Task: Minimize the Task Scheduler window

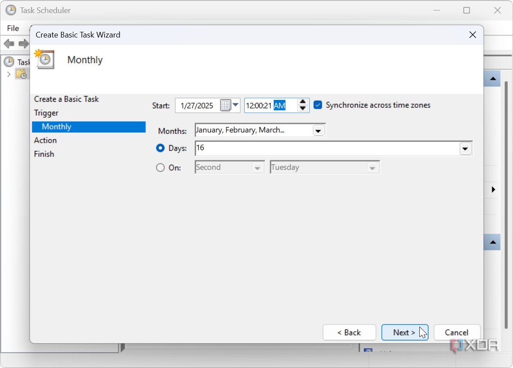Action: [436, 10]
